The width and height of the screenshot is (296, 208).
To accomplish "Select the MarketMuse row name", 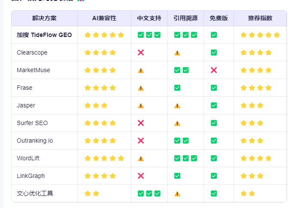I will [x=34, y=70].
